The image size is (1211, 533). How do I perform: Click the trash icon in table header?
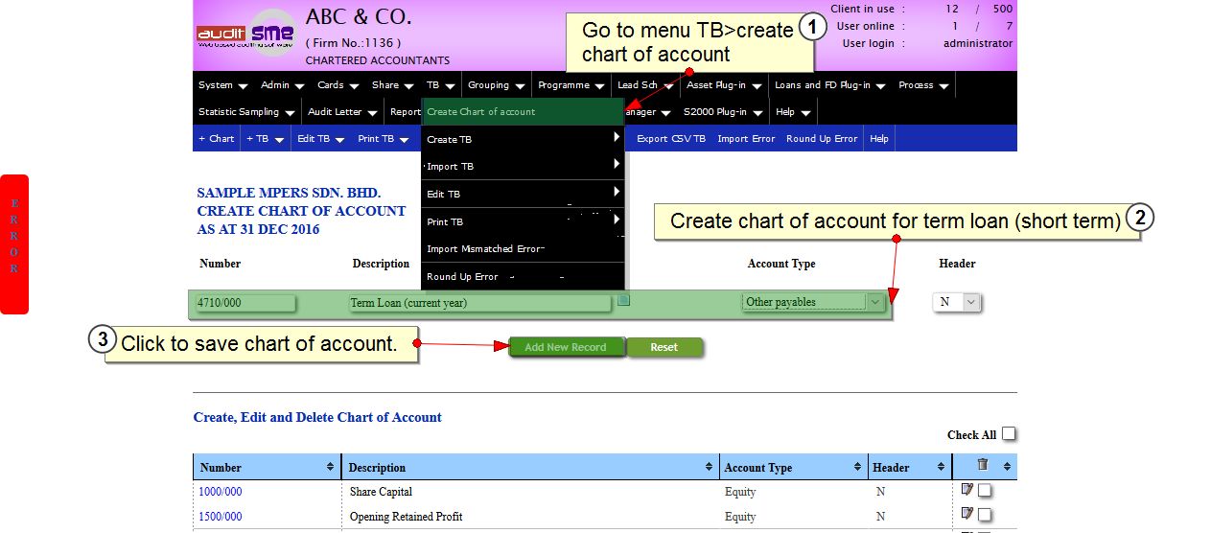coord(982,465)
